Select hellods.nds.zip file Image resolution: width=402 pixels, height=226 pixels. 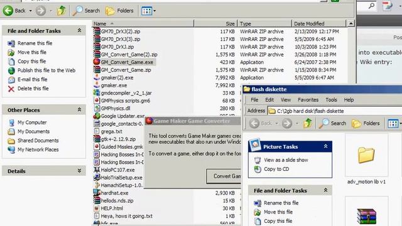coord(117,201)
